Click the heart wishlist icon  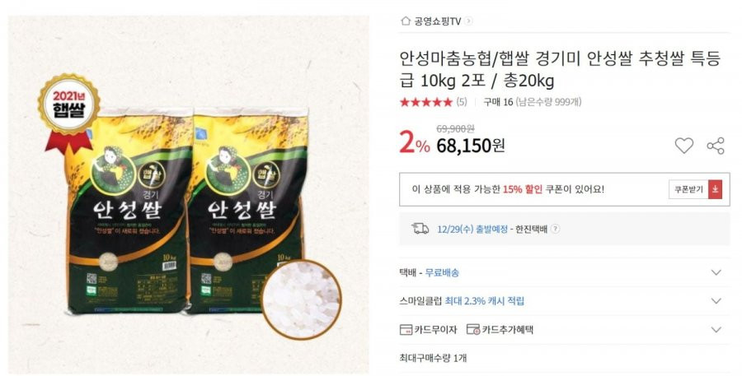tap(683, 146)
